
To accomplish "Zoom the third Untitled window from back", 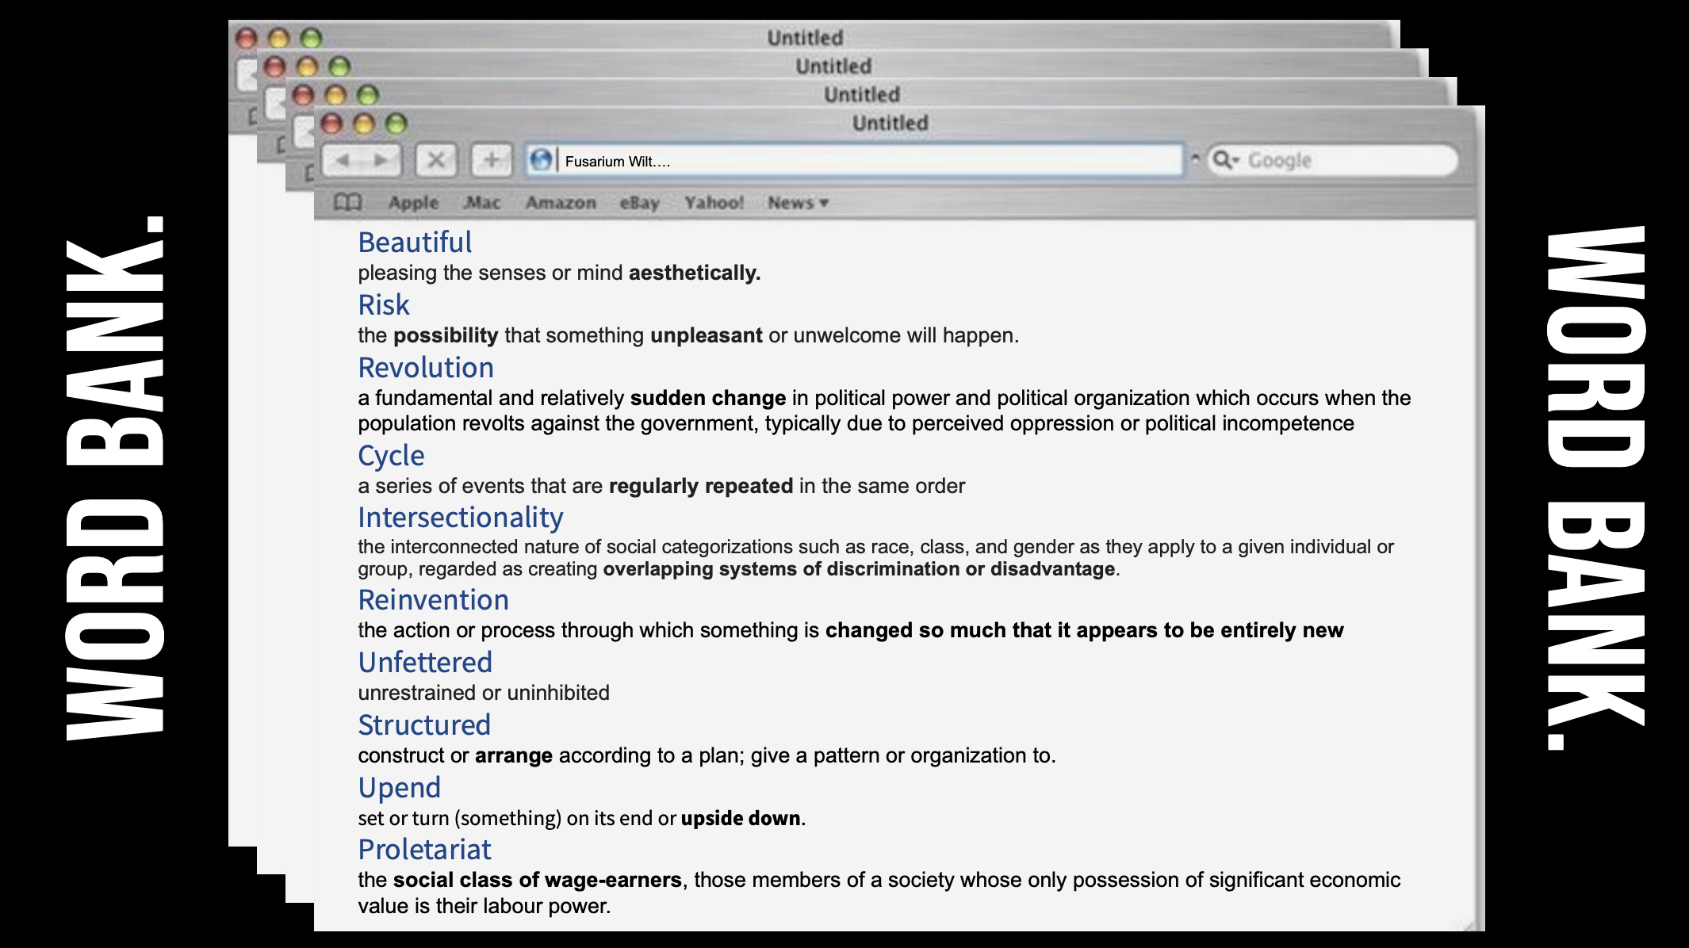I will click(367, 95).
